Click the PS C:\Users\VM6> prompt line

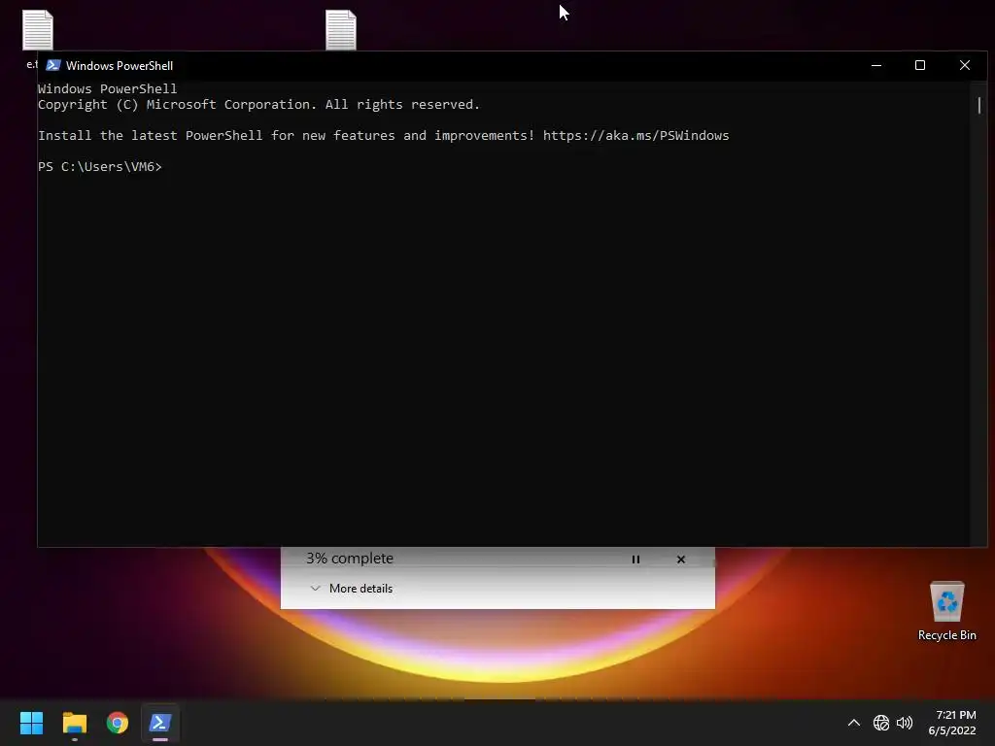coord(100,167)
